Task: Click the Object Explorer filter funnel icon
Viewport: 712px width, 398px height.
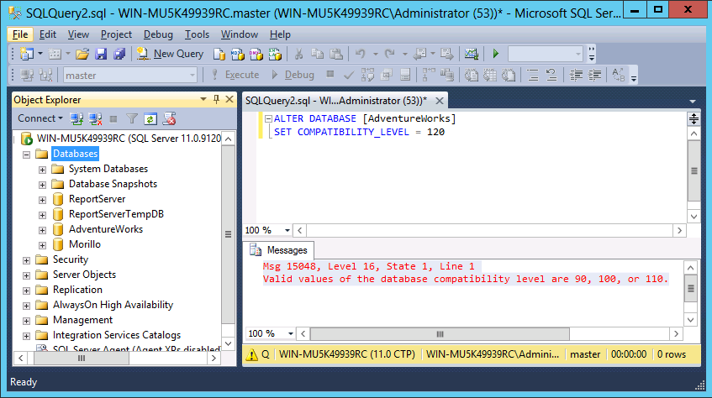Action: (132, 119)
